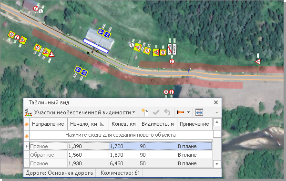Viewport: 286px width, 181px height.
Task: Click the orange flashlight locate icon
Action: coord(181,112)
